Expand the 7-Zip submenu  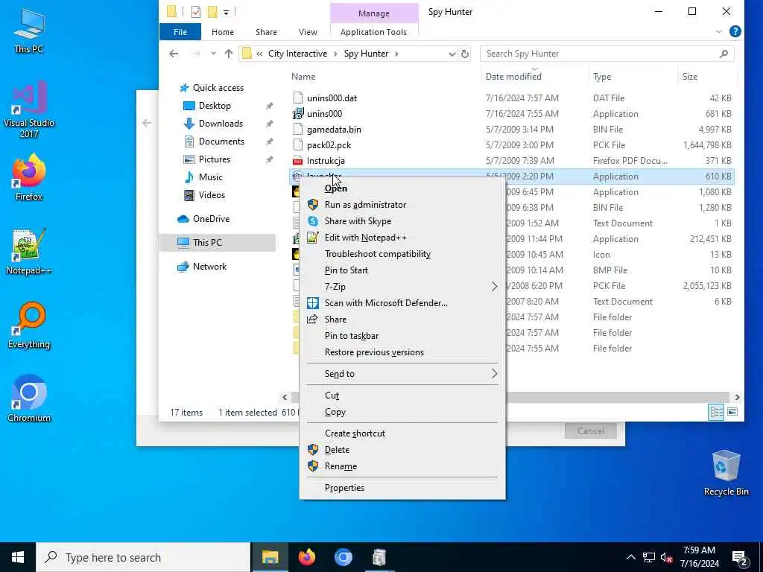(x=495, y=287)
